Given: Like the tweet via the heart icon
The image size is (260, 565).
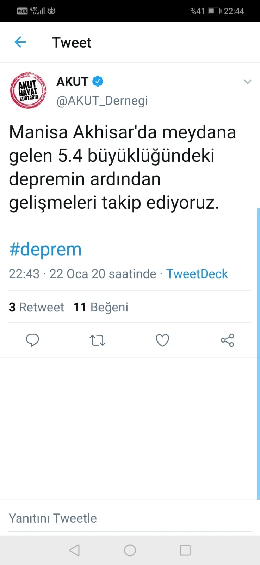Looking at the screenshot, I should point(162,340).
